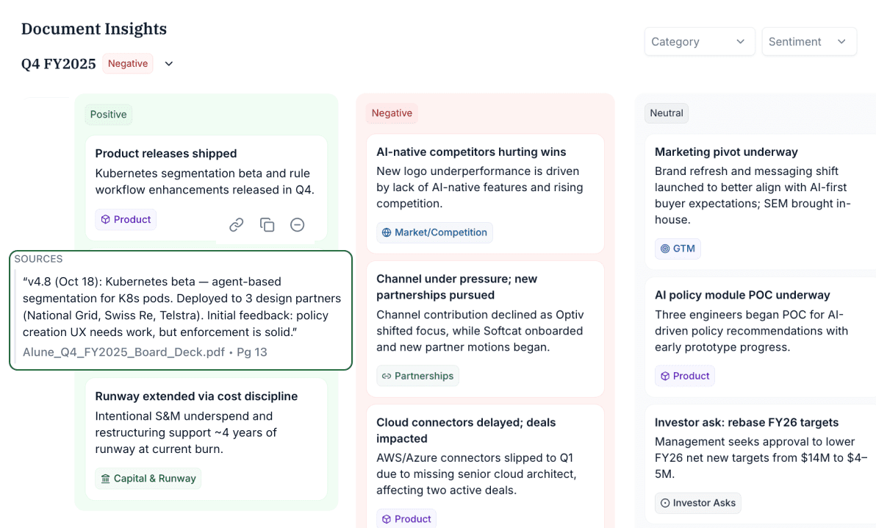Click the Partnerships tag
The height and width of the screenshot is (528, 876).
(417, 376)
